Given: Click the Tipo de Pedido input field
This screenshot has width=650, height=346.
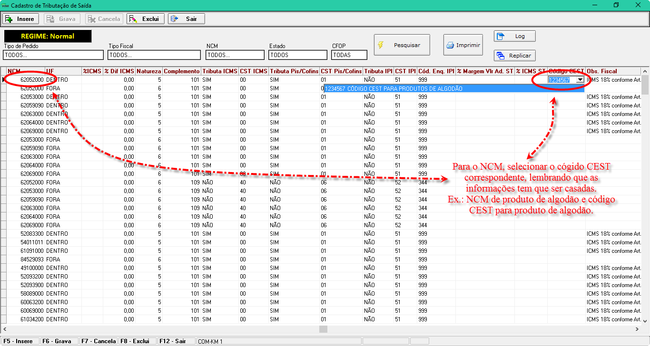Looking at the screenshot, I should (x=53, y=55).
